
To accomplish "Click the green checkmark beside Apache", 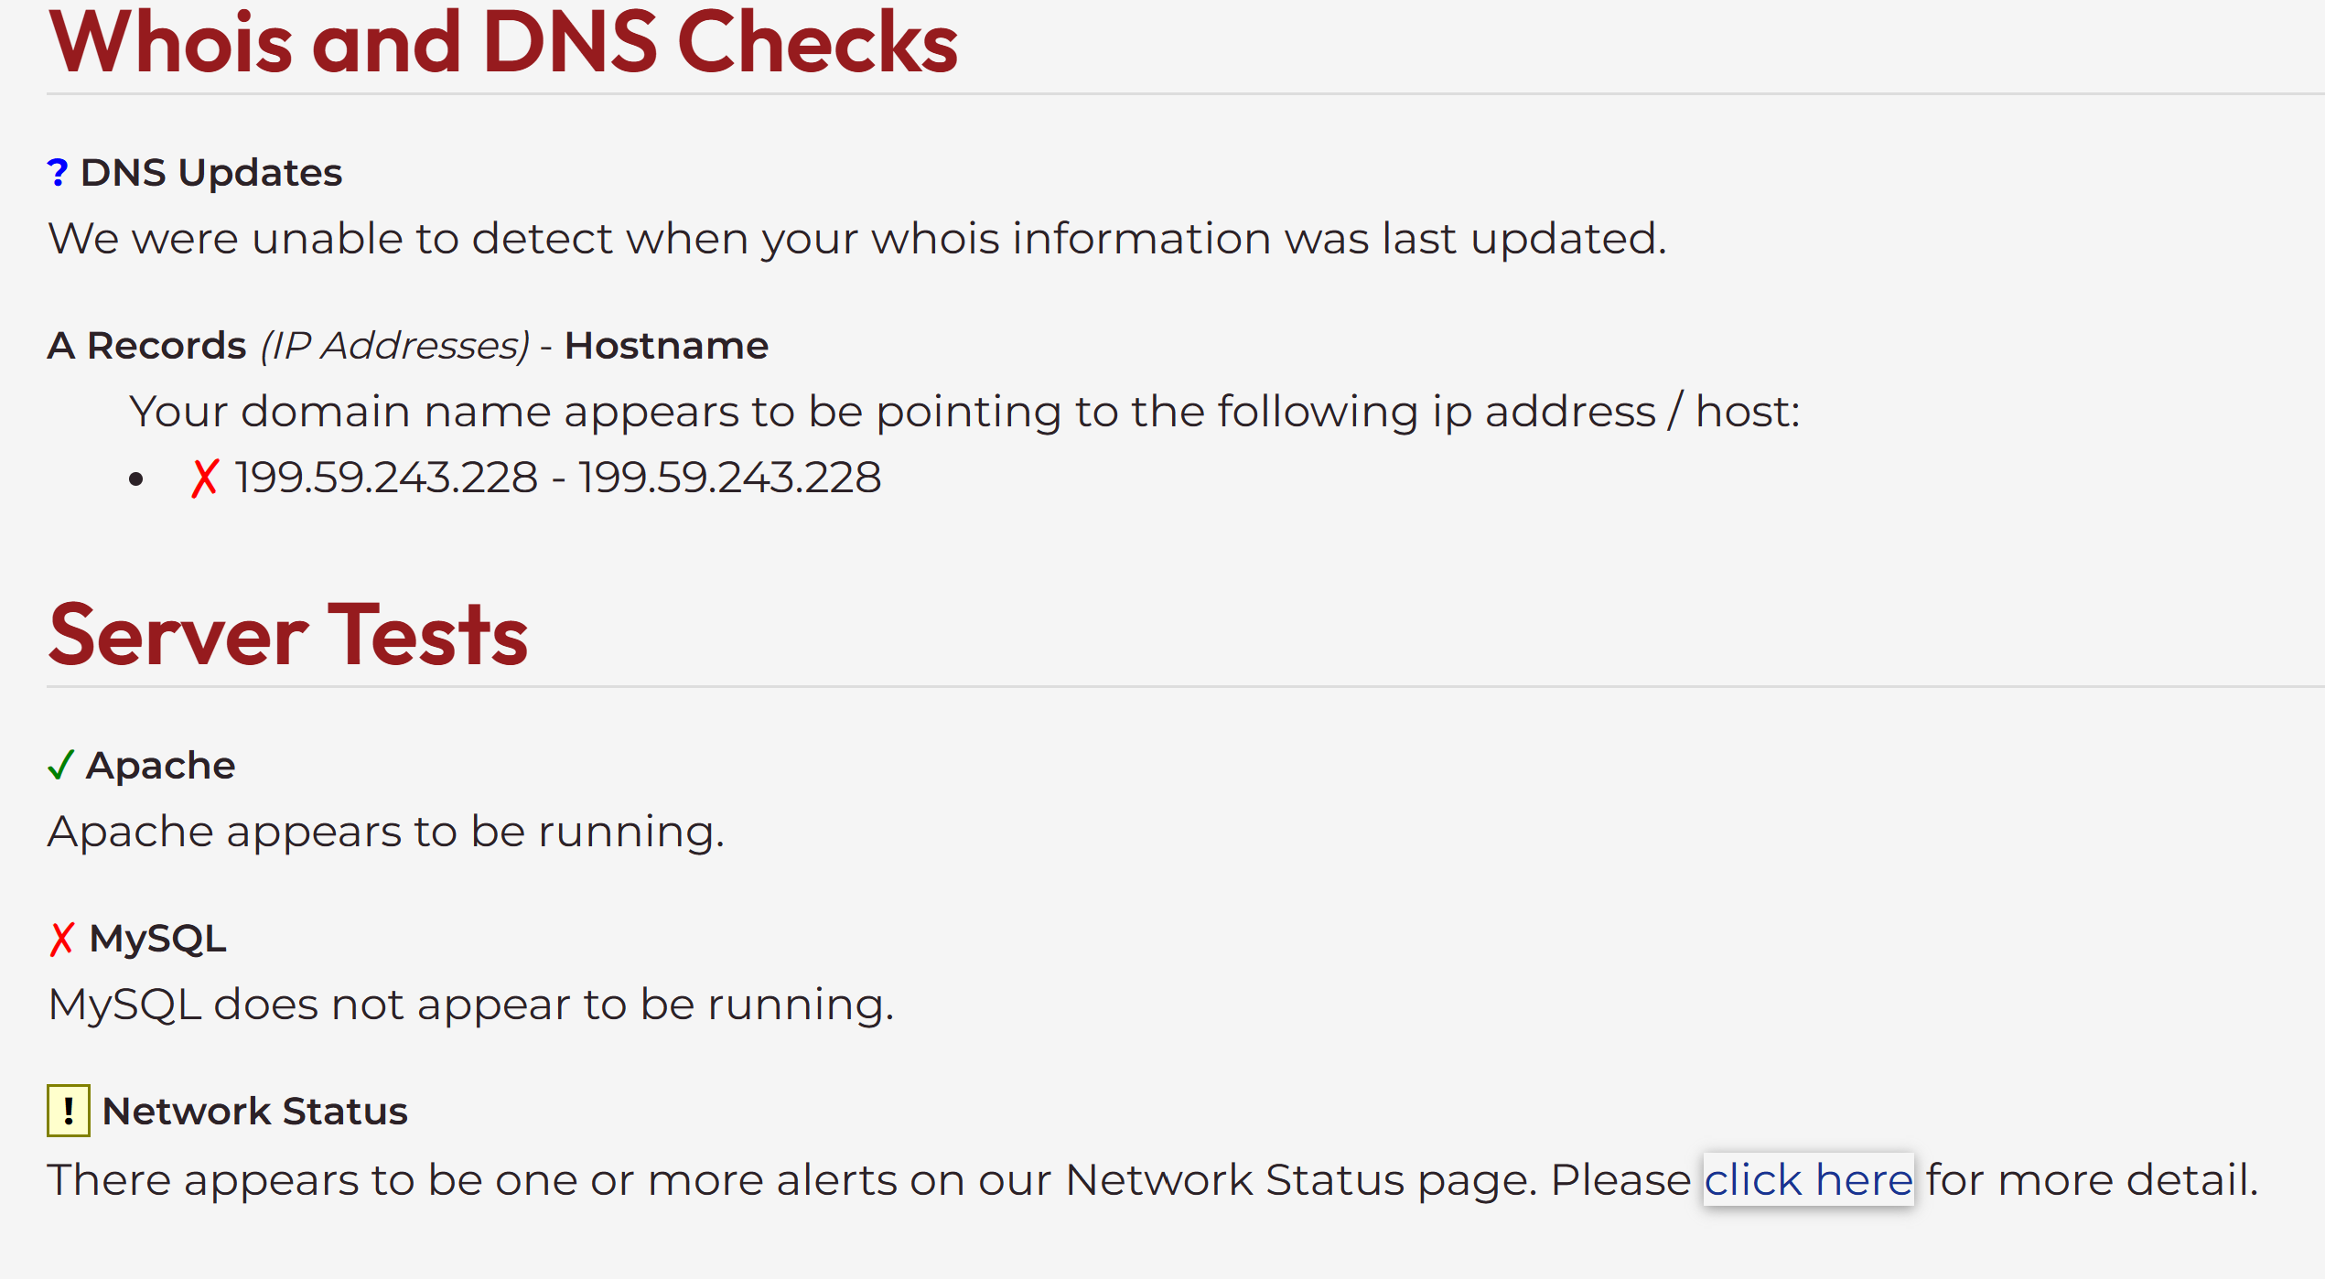I will pyautogui.click(x=60, y=765).
